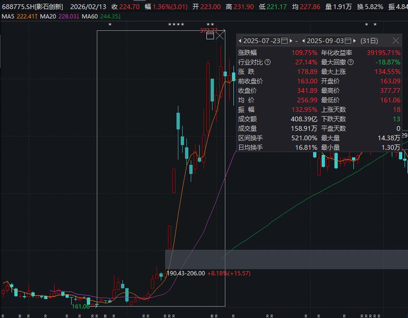This screenshot has width=408, height=318.
Task: Open the calendar picker for start date 2025-07-23
Action: coord(284,41)
